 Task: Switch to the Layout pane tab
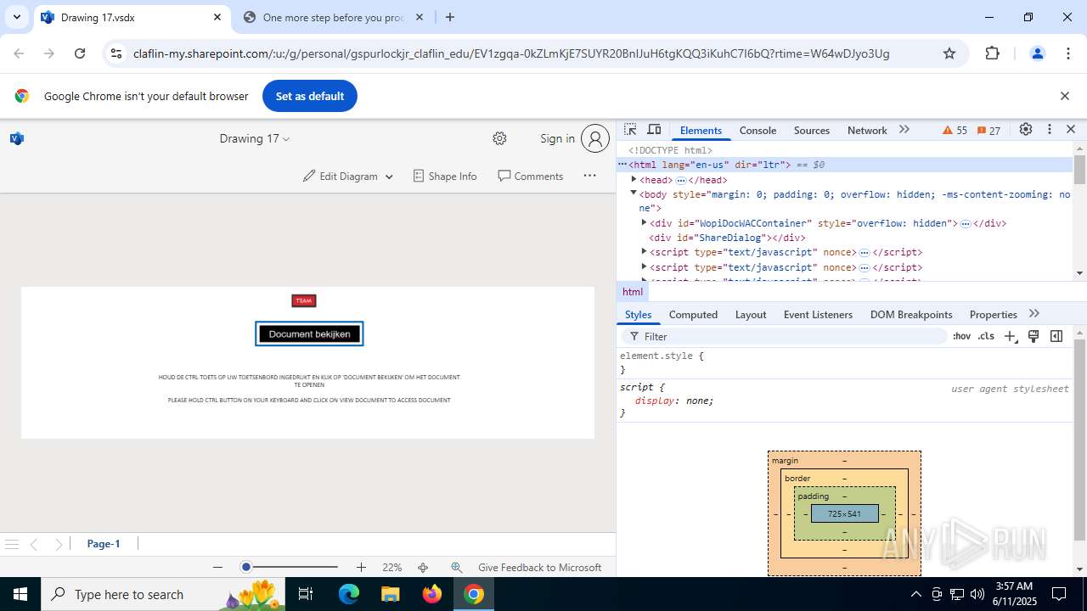pyautogui.click(x=751, y=314)
